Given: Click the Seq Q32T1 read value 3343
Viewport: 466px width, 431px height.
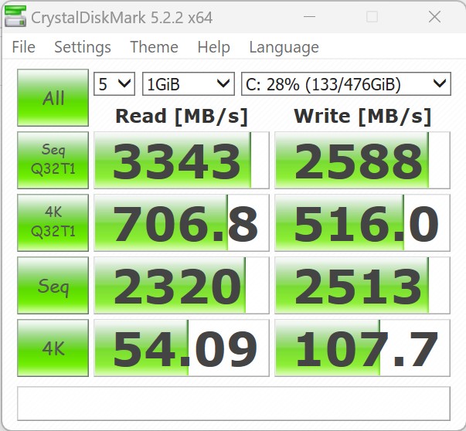Looking at the screenshot, I should click(x=182, y=160).
